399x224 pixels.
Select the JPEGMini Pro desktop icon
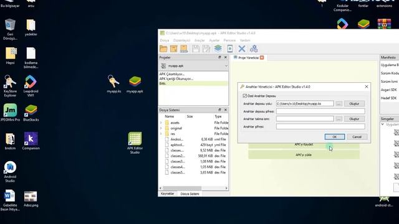coord(10,112)
